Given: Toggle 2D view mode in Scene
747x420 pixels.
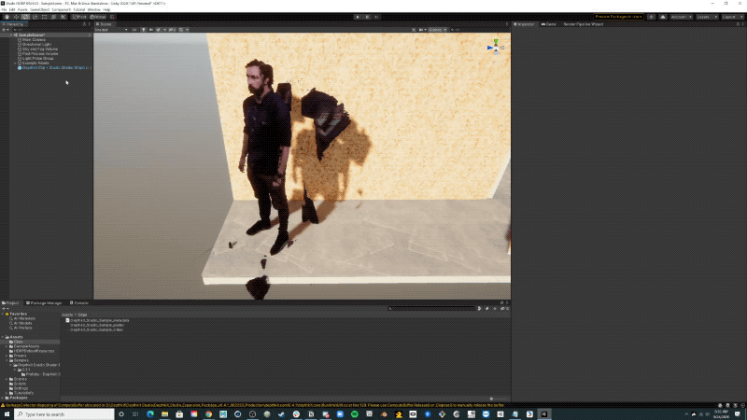Looking at the screenshot, I should 134,30.
